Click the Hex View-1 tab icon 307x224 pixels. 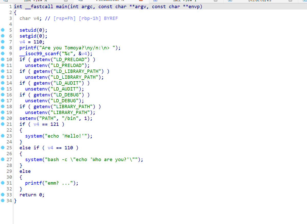(155, 1)
